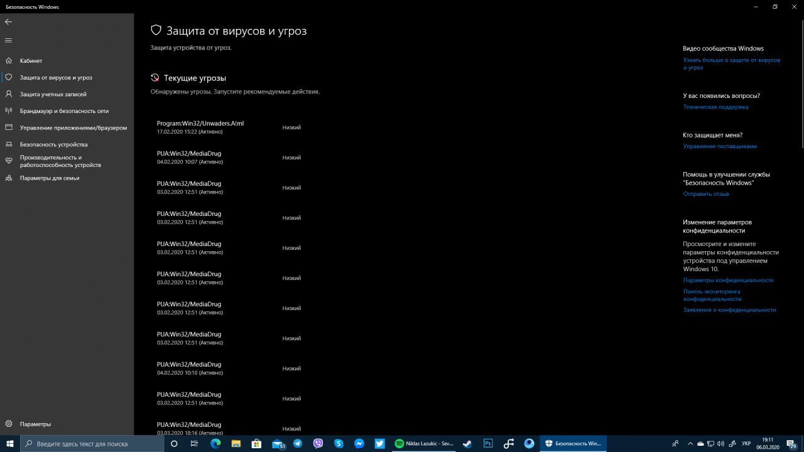Viewport: 804px width, 452px height.
Task: Click the device security icon
Action: click(x=9, y=144)
